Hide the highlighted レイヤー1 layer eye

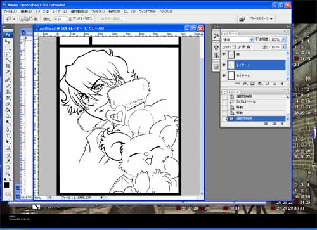(224, 65)
